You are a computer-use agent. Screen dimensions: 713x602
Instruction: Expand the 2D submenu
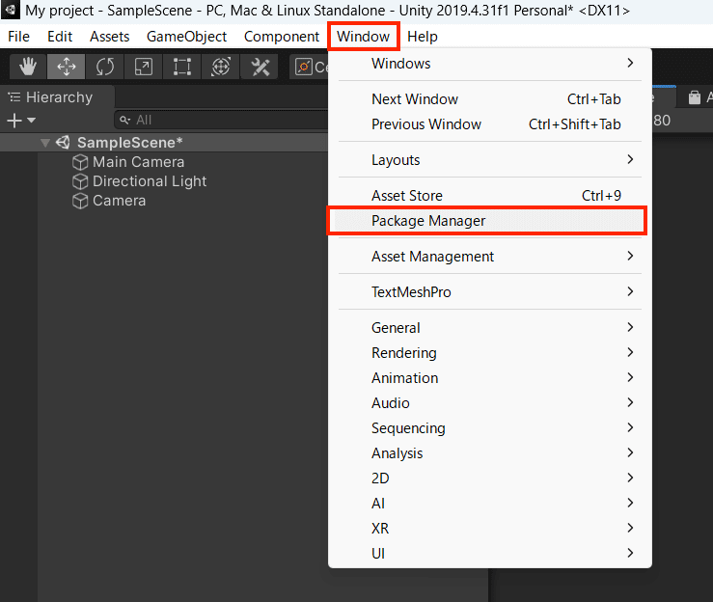pyautogui.click(x=490, y=479)
